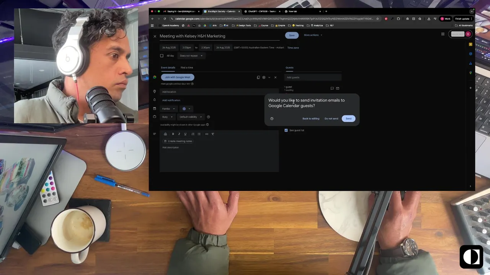Email guests using the envelope icon
Screen dimensions: 490x275
click(x=338, y=88)
